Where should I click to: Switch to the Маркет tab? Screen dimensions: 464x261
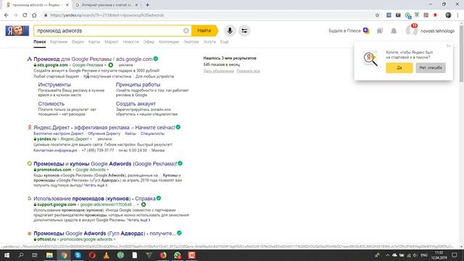click(x=111, y=42)
